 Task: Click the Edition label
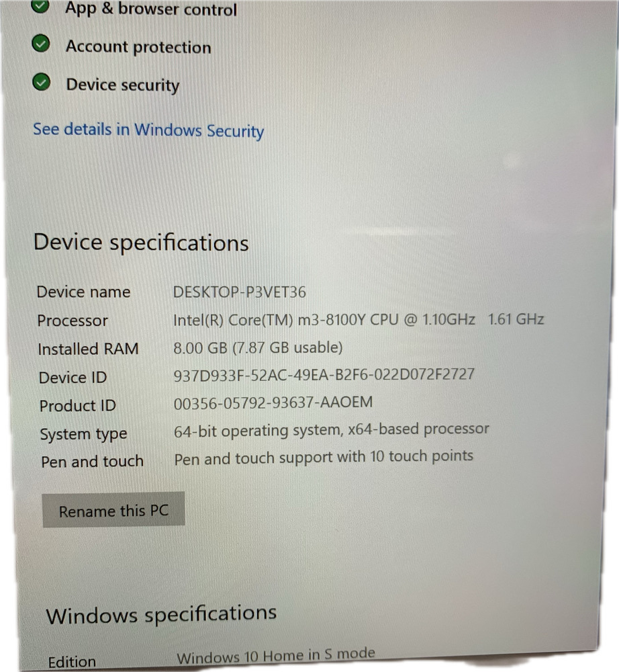[x=72, y=662]
